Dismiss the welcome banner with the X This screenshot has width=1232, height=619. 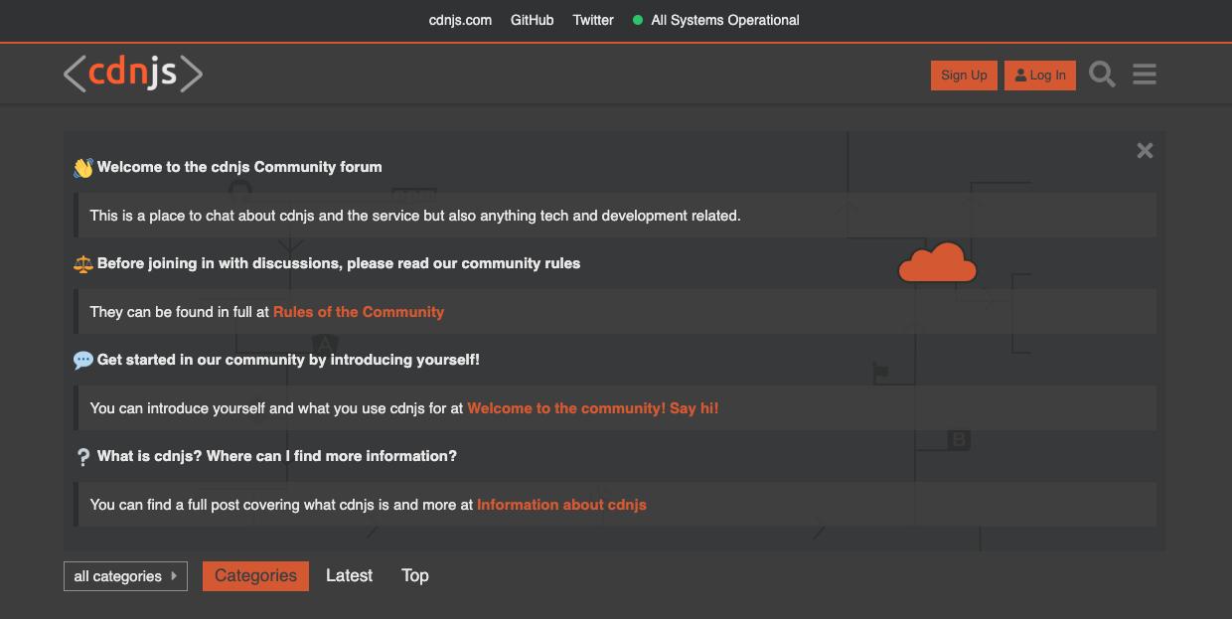pyautogui.click(x=1145, y=150)
